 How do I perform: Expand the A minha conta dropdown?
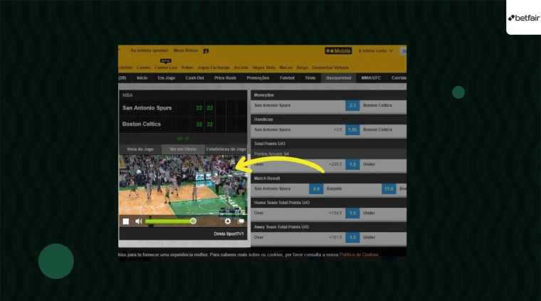[375, 51]
